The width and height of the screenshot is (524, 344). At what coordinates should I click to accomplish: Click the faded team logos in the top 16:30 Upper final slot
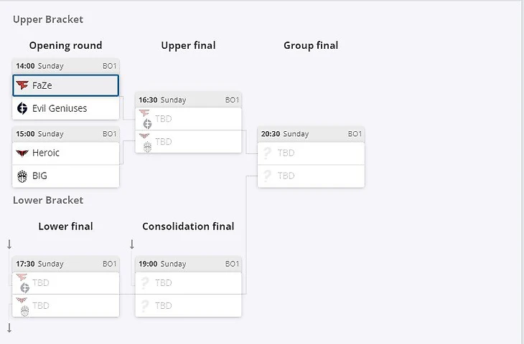pos(146,119)
